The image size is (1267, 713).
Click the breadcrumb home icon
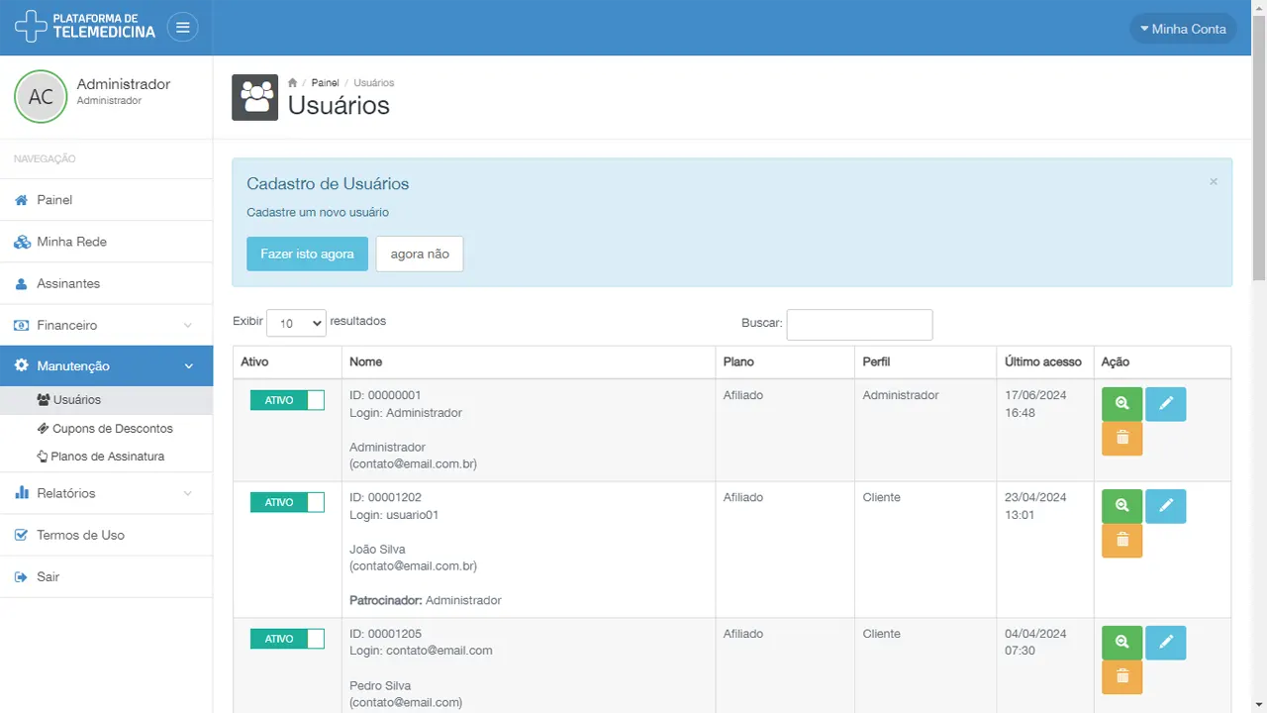point(293,83)
